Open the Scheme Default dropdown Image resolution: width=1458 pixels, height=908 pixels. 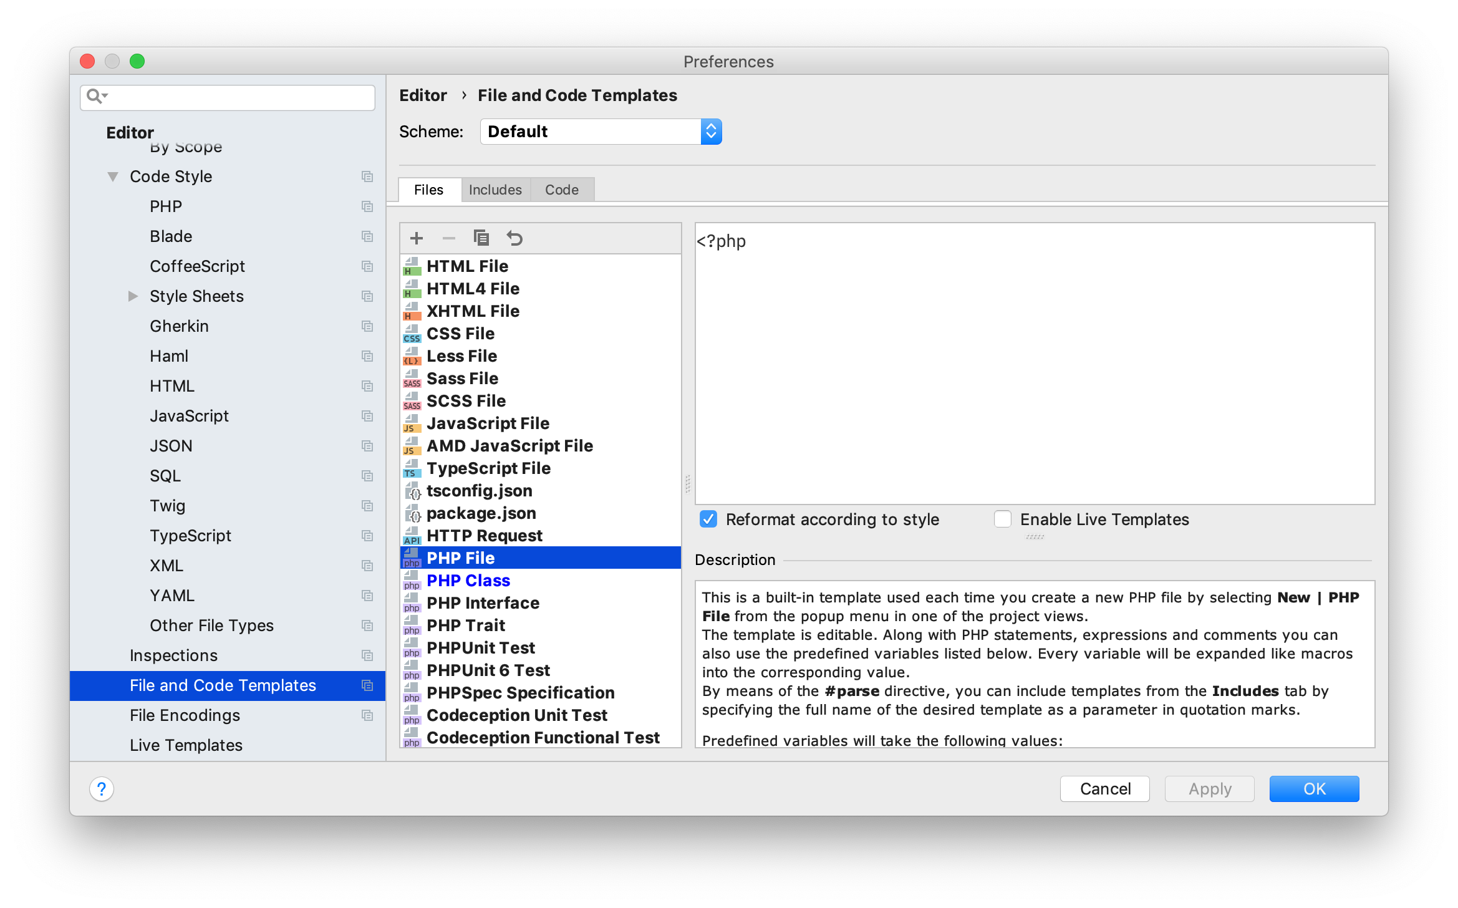point(601,132)
